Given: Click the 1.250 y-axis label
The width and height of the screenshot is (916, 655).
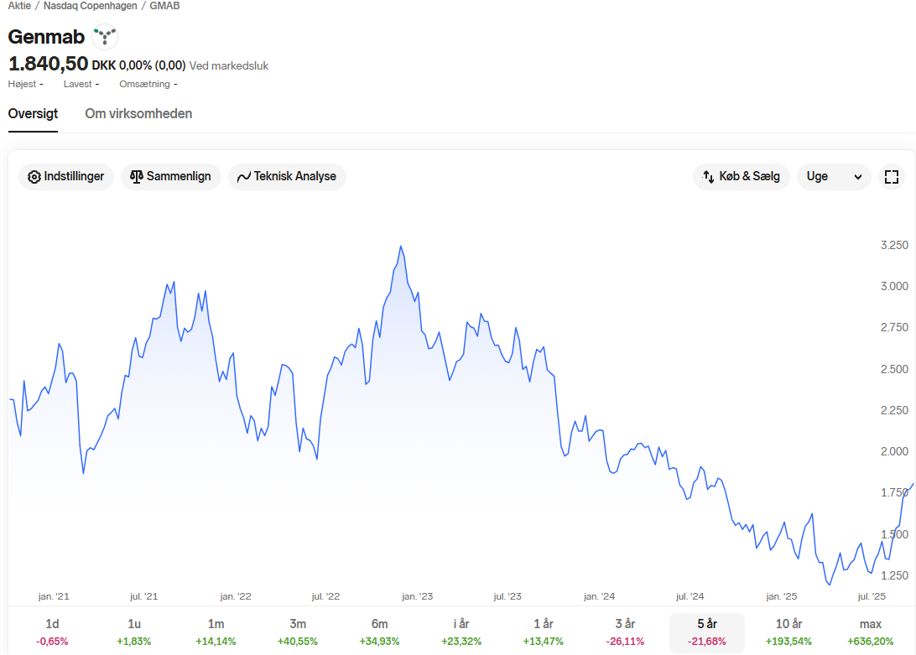Looking at the screenshot, I should click(x=894, y=575).
